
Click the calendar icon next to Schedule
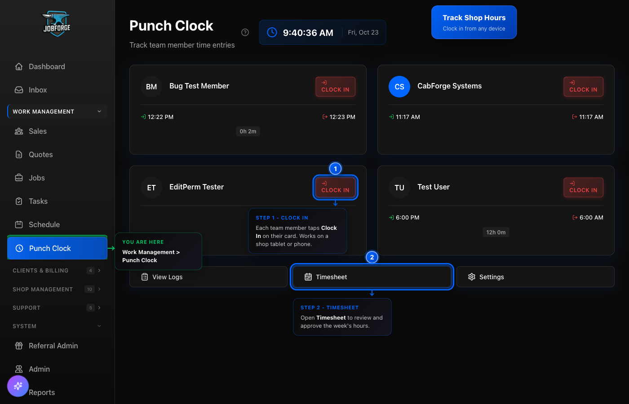point(19,224)
